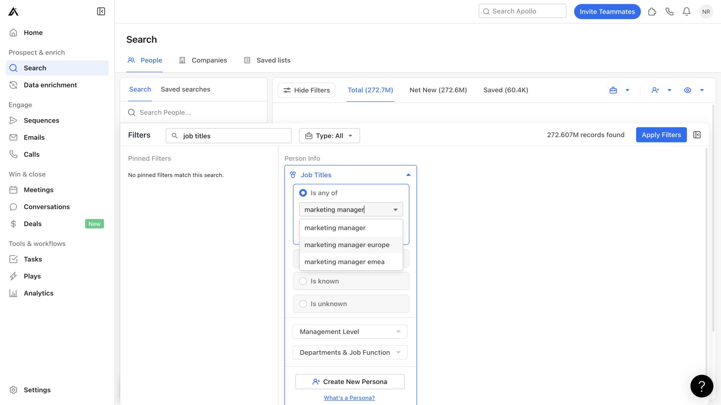Open Deals in sidebar
721x405 pixels.
[x=57, y=224]
